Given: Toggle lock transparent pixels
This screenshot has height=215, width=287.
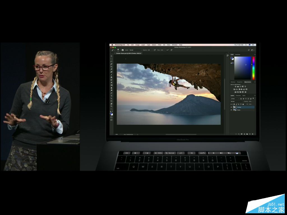Looking at the screenshot, I should point(234,104).
